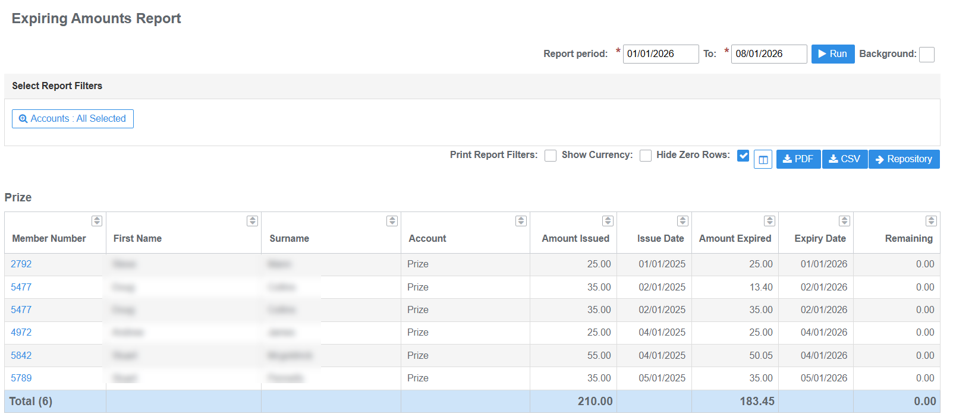Open member number 5789 link
This screenshot has height=420, width=953.
(x=21, y=378)
